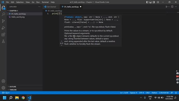Change line endings via CRLF item
179x101 pixels.
148,93
